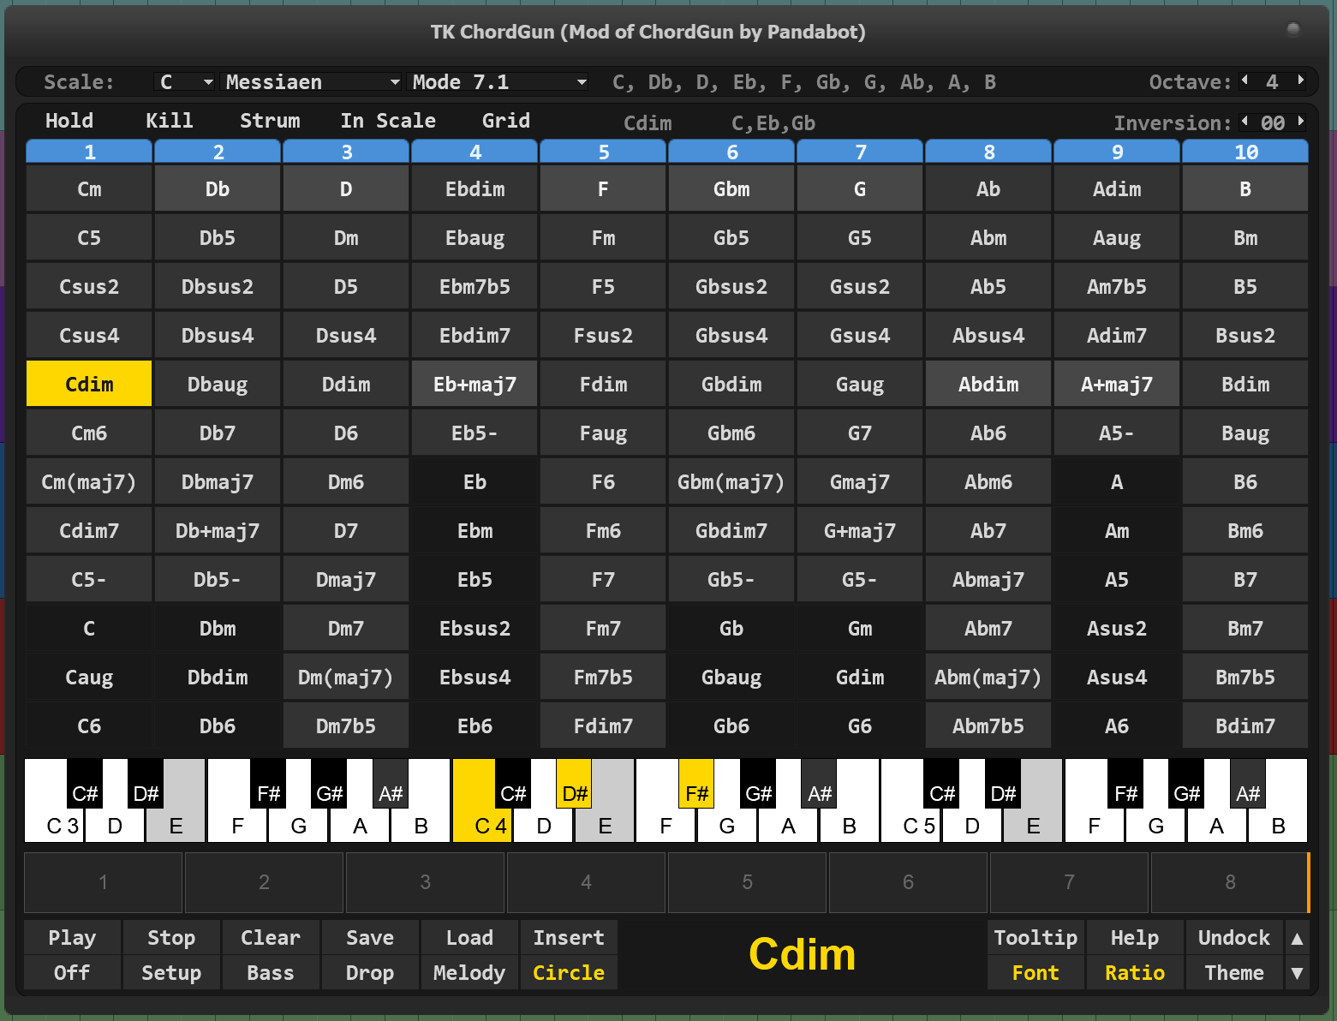Select the highlighted Cdim chord button
This screenshot has height=1021, width=1337.
click(89, 384)
